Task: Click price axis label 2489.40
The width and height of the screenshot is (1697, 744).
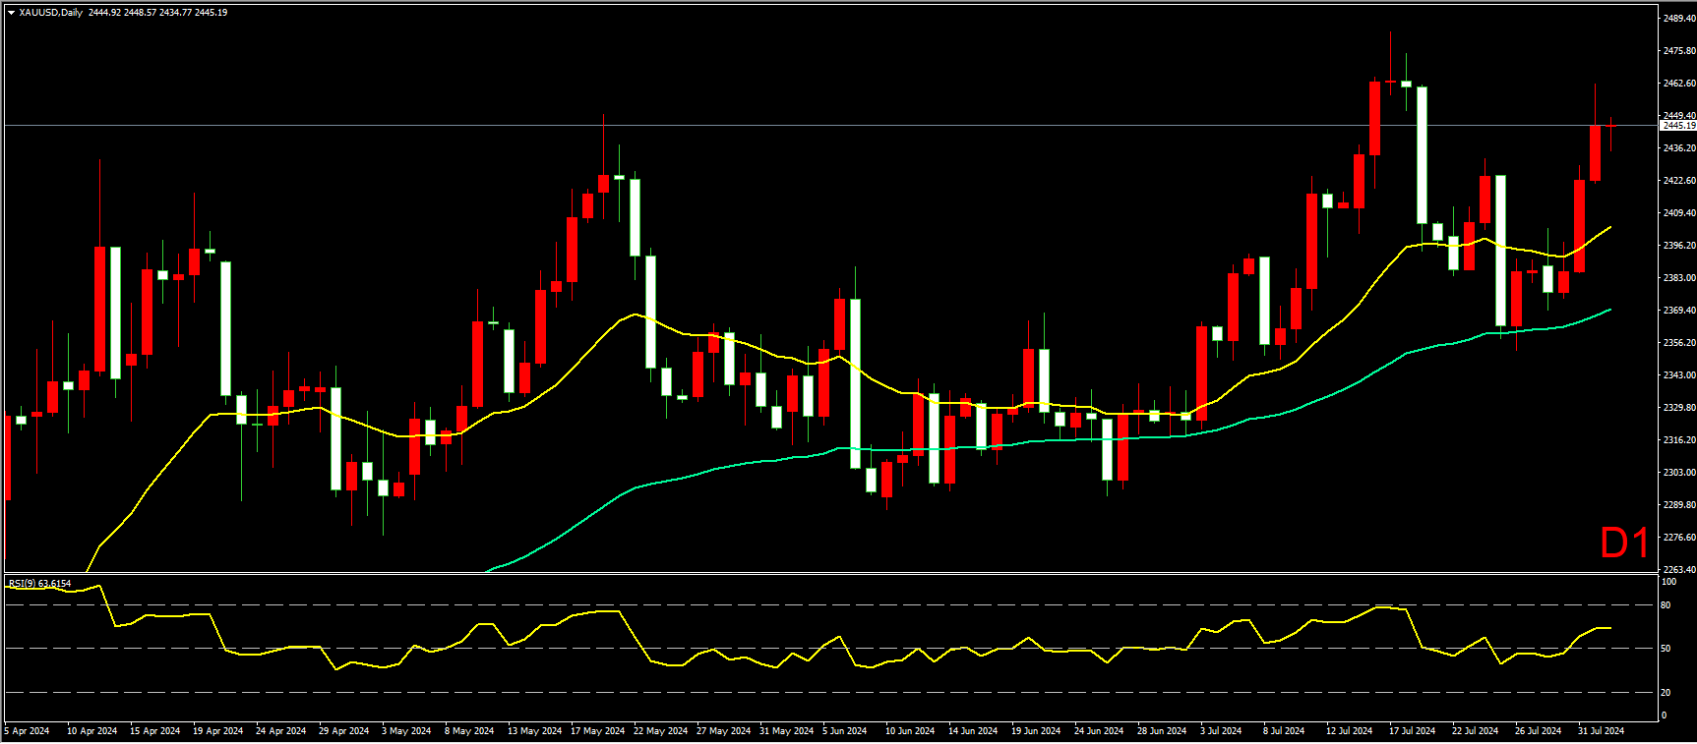Action: (x=1679, y=19)
